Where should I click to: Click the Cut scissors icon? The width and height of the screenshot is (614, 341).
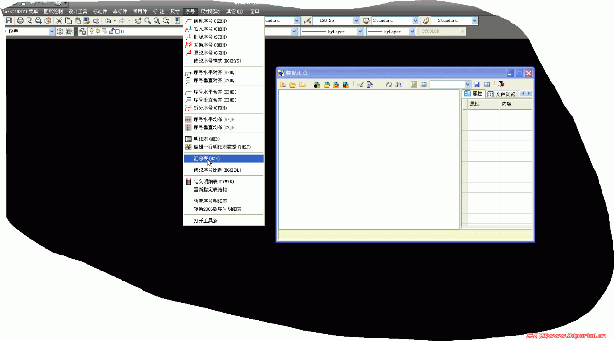(59, 21)
